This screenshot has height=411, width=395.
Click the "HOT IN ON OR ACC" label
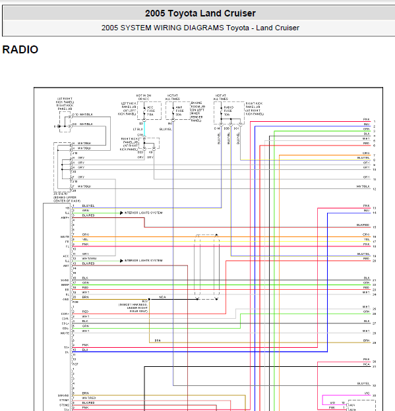144,97
